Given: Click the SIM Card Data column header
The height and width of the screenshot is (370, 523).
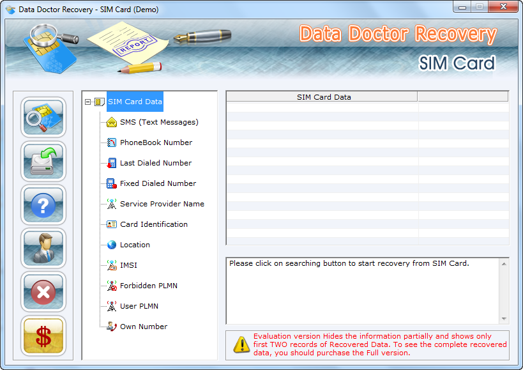Looking at the screenshot, I should [322, 96].
